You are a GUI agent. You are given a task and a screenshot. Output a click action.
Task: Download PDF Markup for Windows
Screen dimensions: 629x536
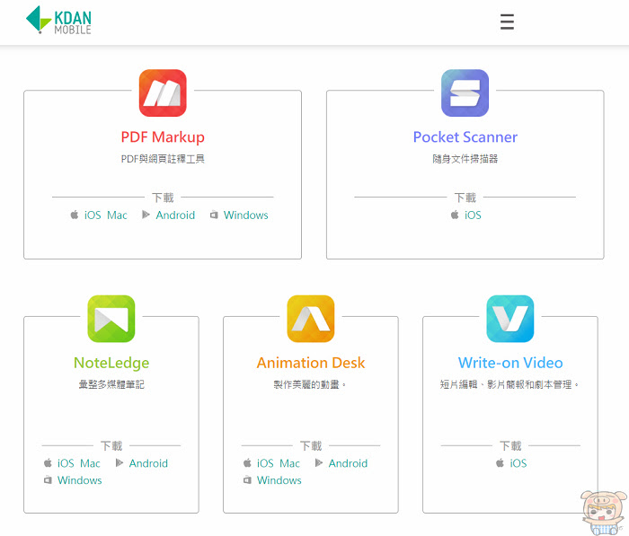(246, 215)
